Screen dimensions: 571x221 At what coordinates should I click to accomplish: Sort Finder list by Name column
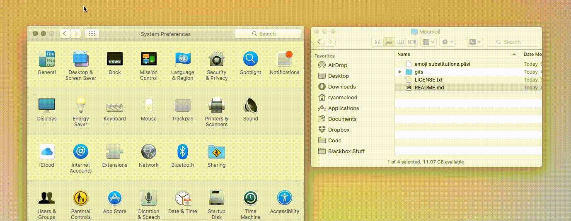point(457,54)
